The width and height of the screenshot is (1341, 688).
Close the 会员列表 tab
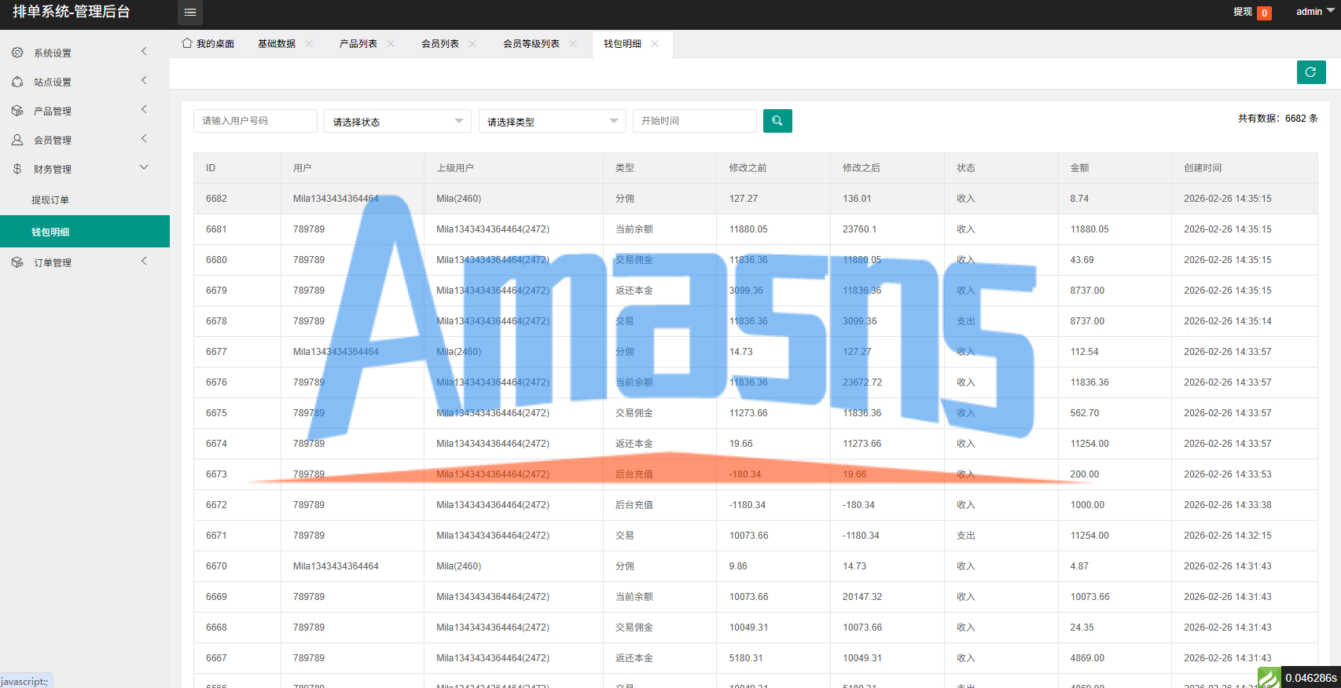(472, 44)
